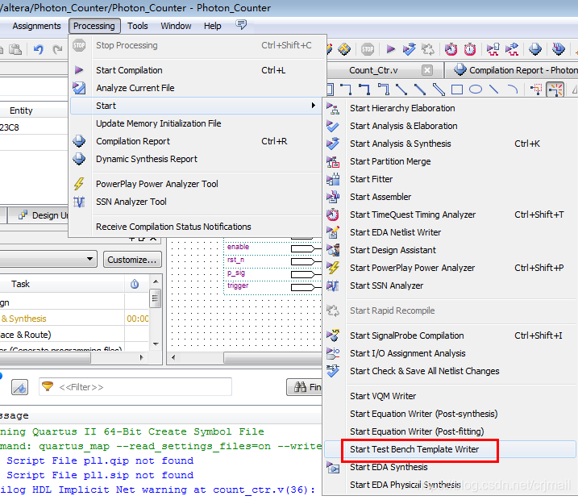The height and width of the screenshot is (500, 578).
Task: Open the Processing menu
Action: pyautogui.click(x=94, y=26)
